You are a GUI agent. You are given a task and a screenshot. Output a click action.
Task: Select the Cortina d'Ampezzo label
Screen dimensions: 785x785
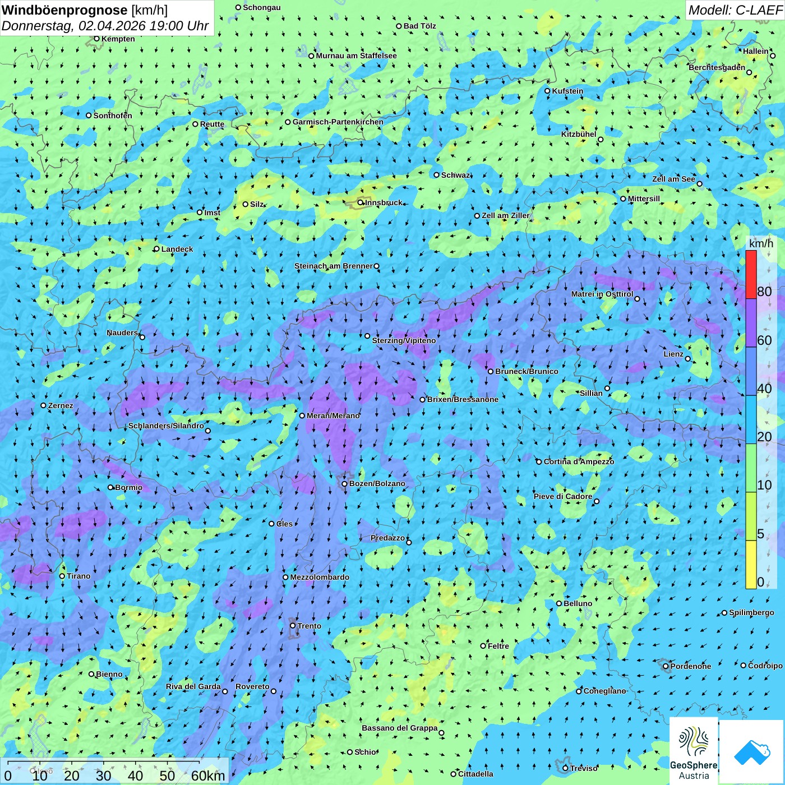pos(579,461)
